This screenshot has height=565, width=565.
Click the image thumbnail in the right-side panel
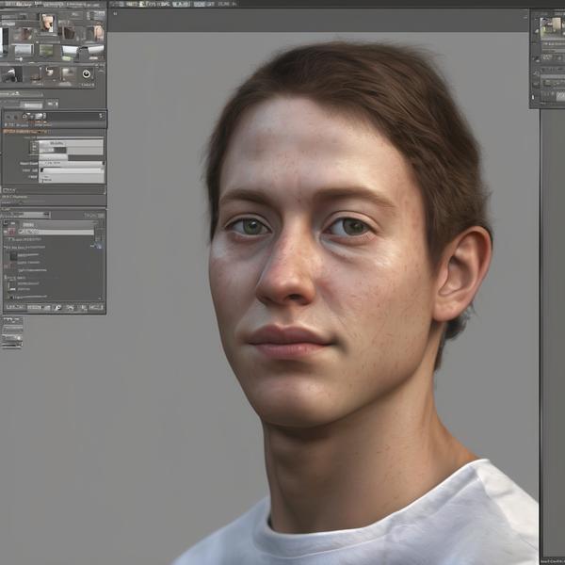pyautogui.click(x=550, y=25)
